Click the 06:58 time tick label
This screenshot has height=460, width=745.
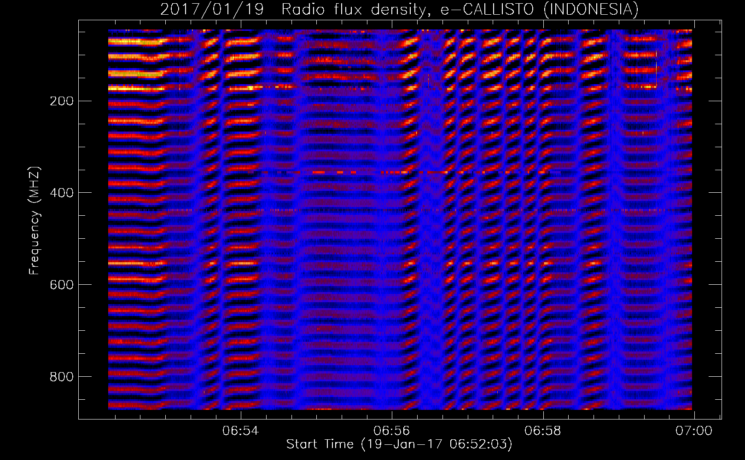(x=543, y=431)
